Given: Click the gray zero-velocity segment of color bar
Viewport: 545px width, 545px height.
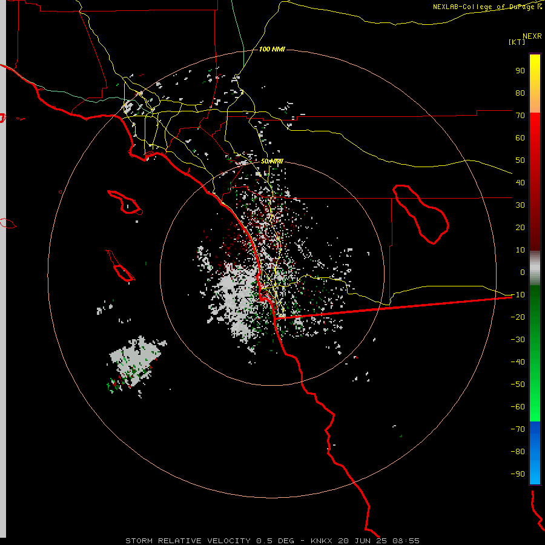Looking at the screenshot, I should tap(535, 268).
